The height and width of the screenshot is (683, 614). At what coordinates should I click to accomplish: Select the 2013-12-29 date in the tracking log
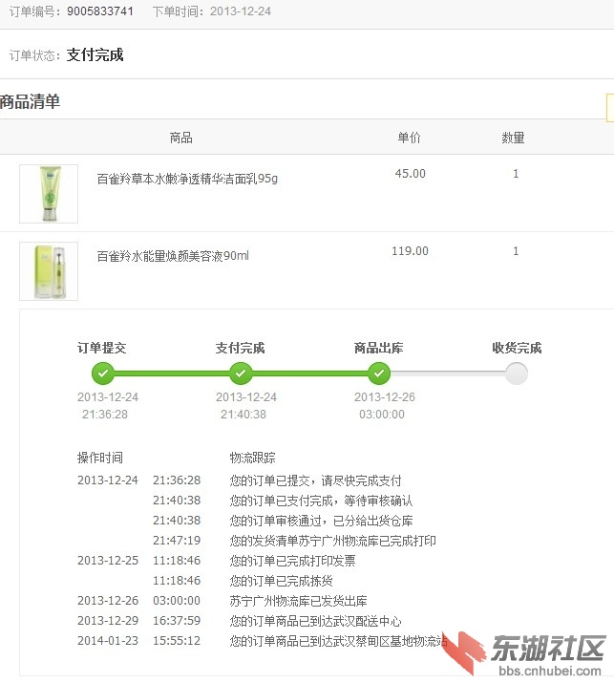click(x=108, y=620)
